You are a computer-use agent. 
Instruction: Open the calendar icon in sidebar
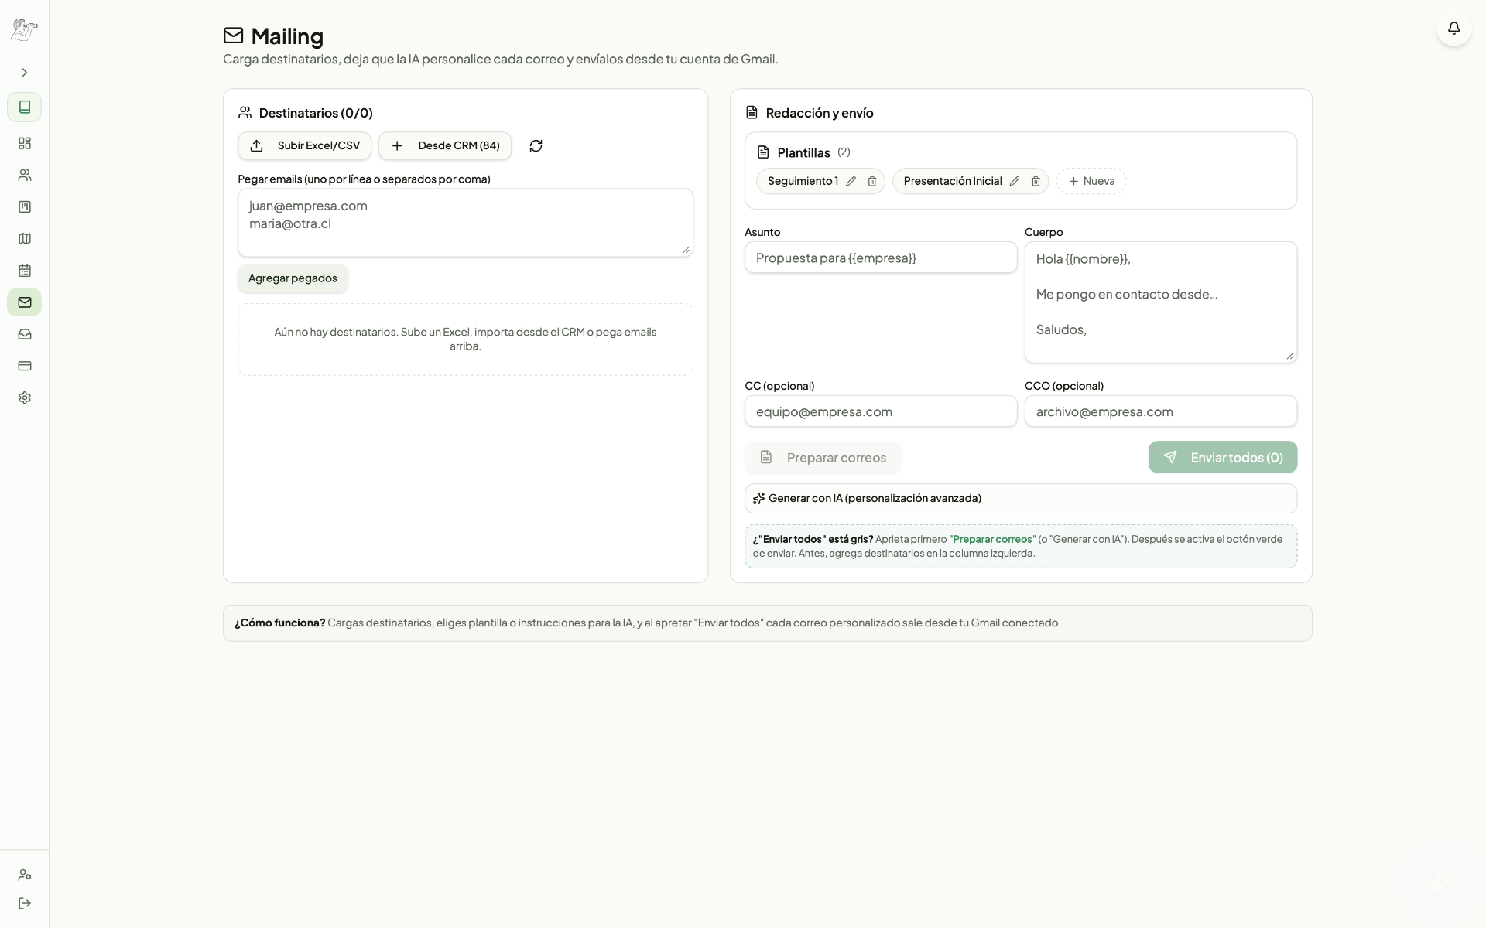click(x=25, y=270)
